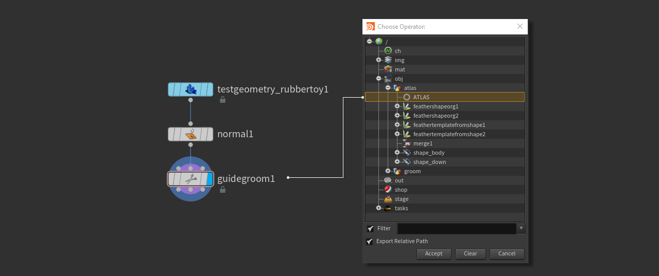Viewport: 659px width, 276px height.
Task: Enable the display flag on normal1
Action: point(209,134)
